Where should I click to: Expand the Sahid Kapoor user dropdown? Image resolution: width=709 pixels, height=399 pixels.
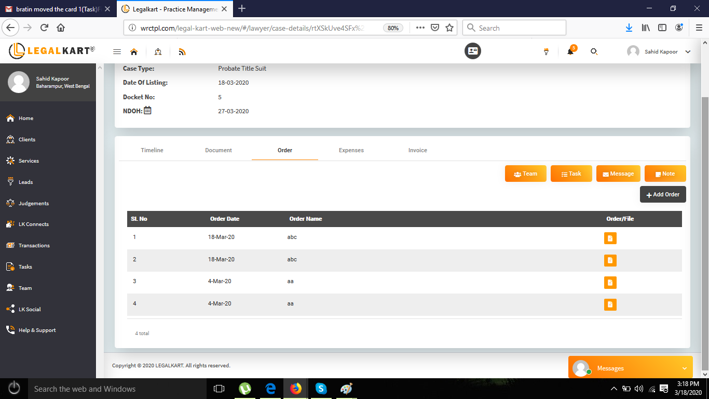click(688, 52)
